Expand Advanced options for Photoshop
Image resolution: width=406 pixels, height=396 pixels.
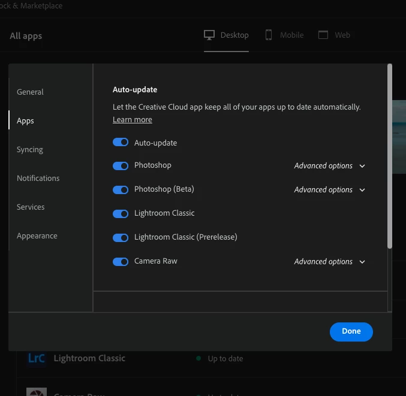click(329, 166)
